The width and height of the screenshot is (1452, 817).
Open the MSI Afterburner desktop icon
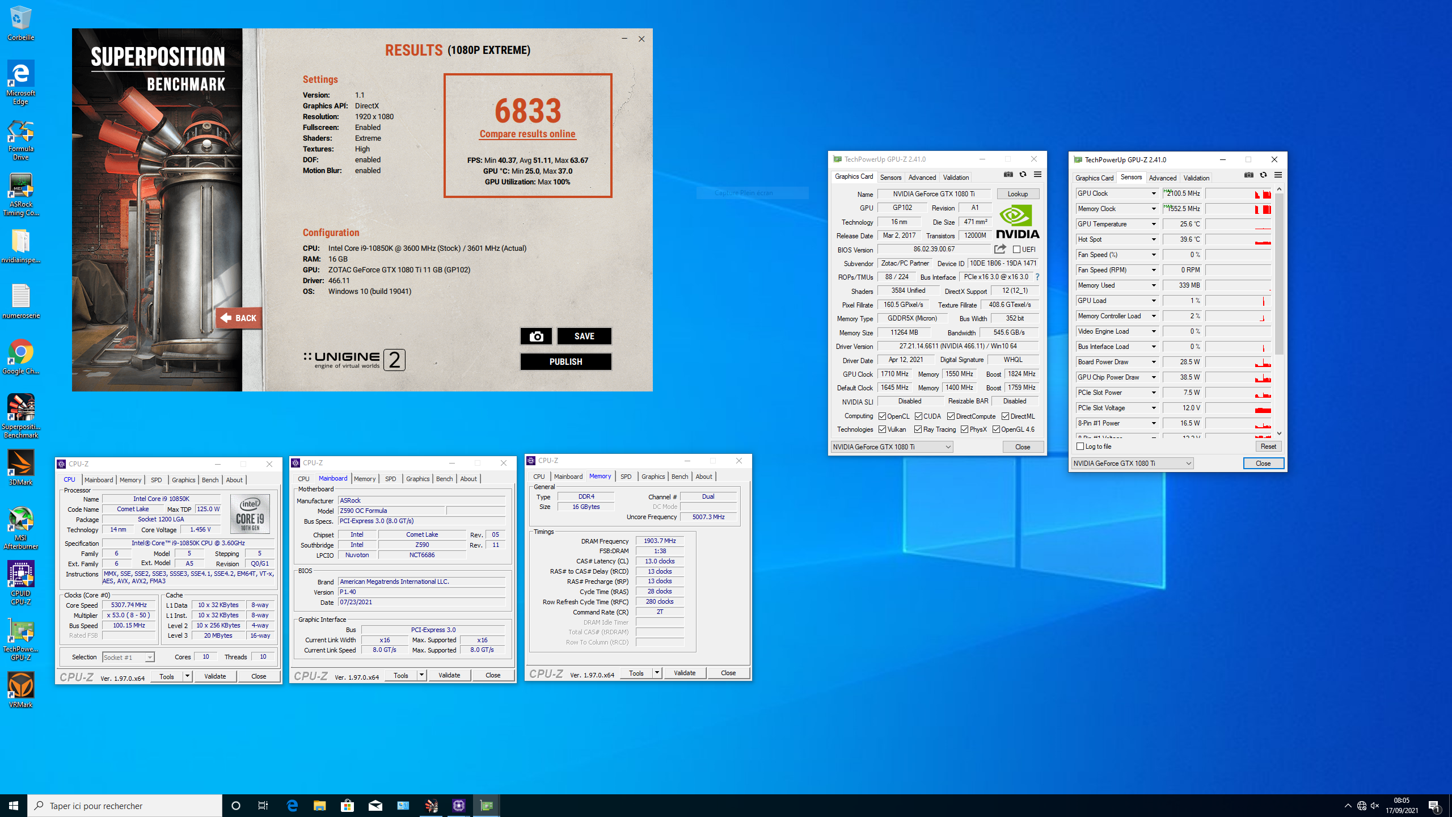point(20,528)
